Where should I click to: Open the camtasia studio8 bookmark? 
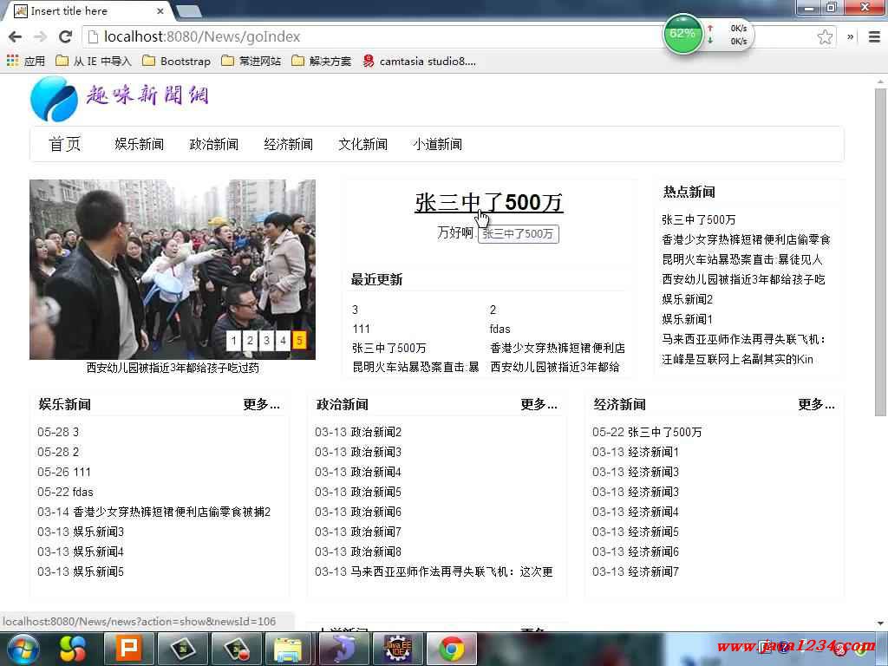(x=419, y=61)
